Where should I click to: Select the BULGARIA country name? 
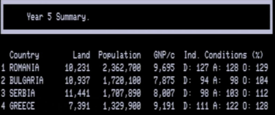(26, 81)
